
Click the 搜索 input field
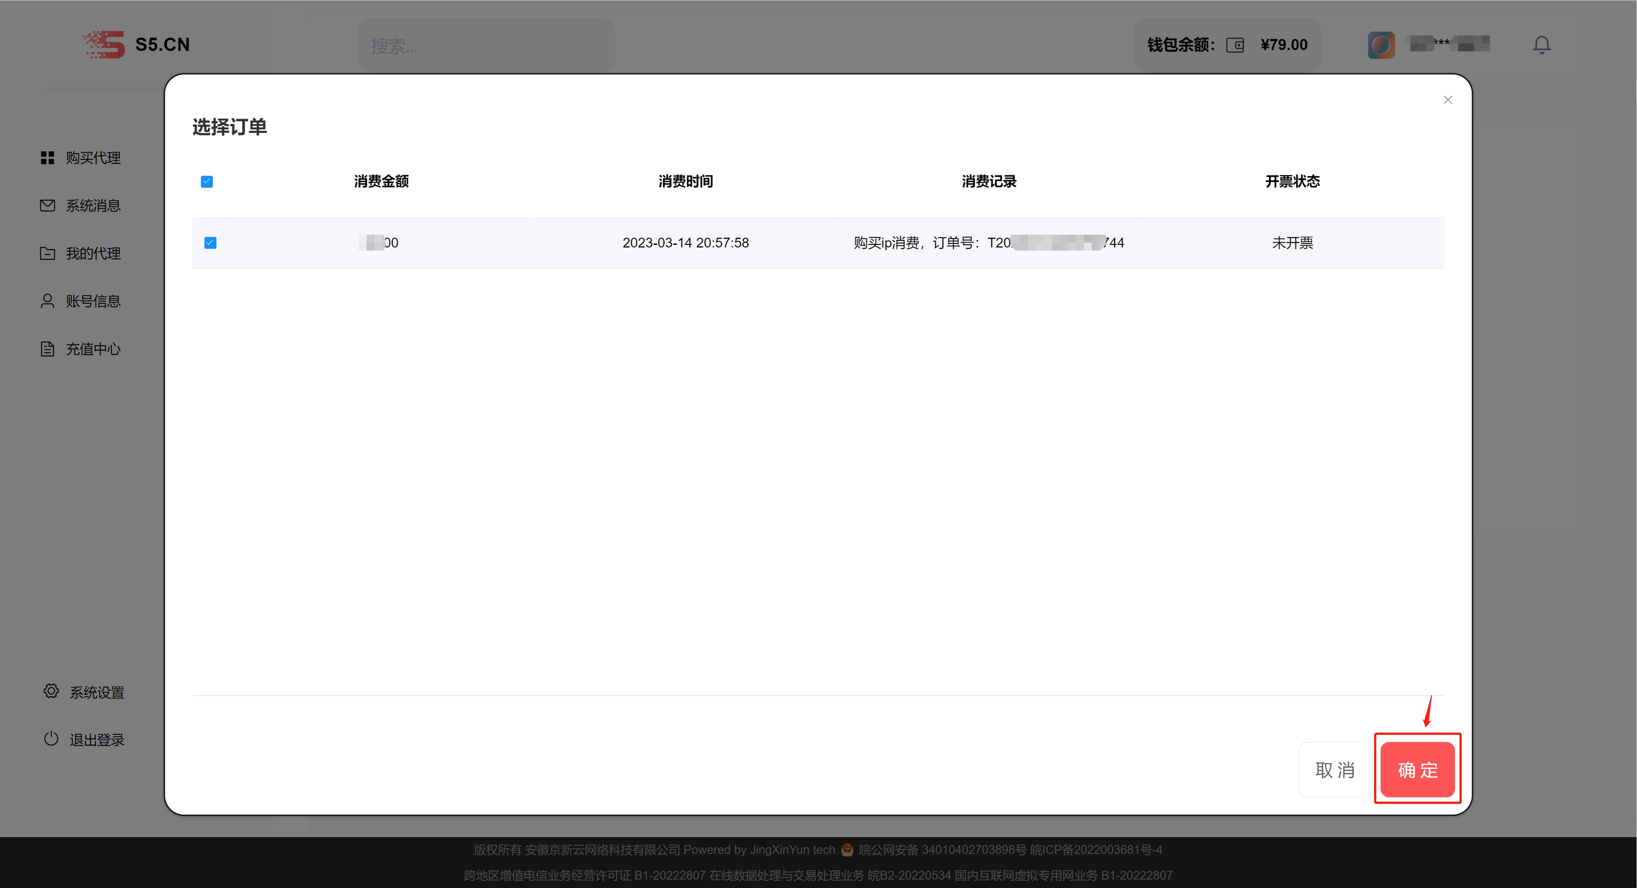486,46
